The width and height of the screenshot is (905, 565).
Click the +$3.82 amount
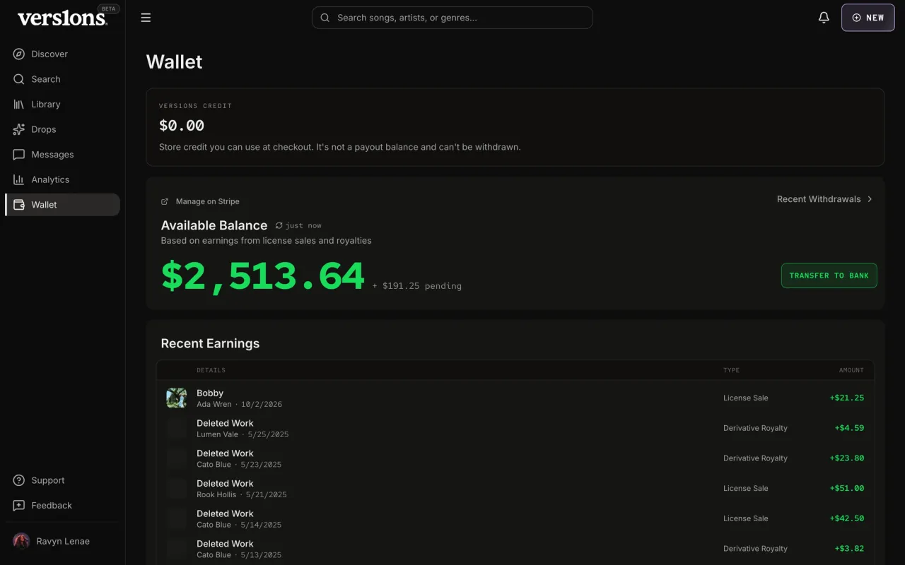[849, 548]
